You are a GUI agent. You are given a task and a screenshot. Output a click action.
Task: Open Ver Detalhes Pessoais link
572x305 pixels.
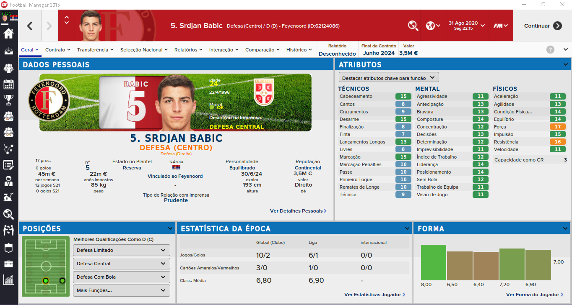coord(298,211)
